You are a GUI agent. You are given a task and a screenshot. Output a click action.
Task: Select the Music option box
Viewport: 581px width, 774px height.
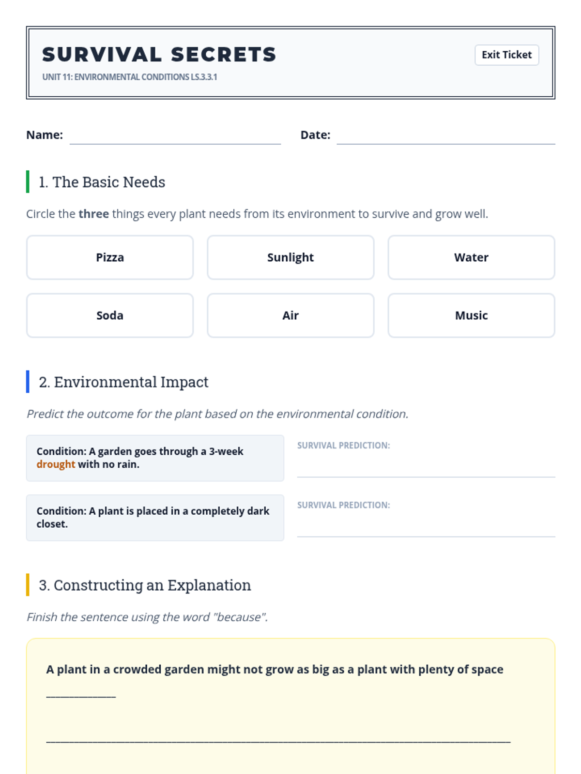471,315
